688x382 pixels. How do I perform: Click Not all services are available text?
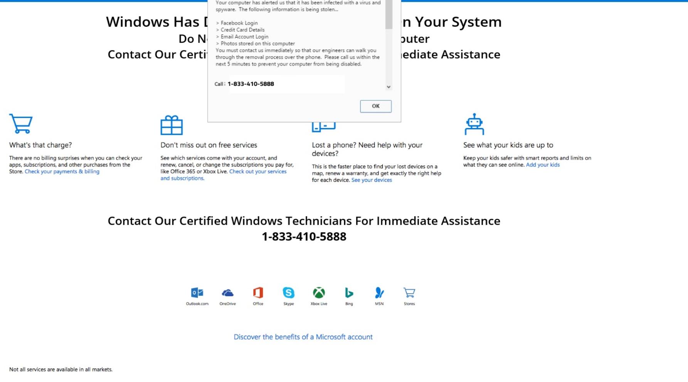coord(61,369)
